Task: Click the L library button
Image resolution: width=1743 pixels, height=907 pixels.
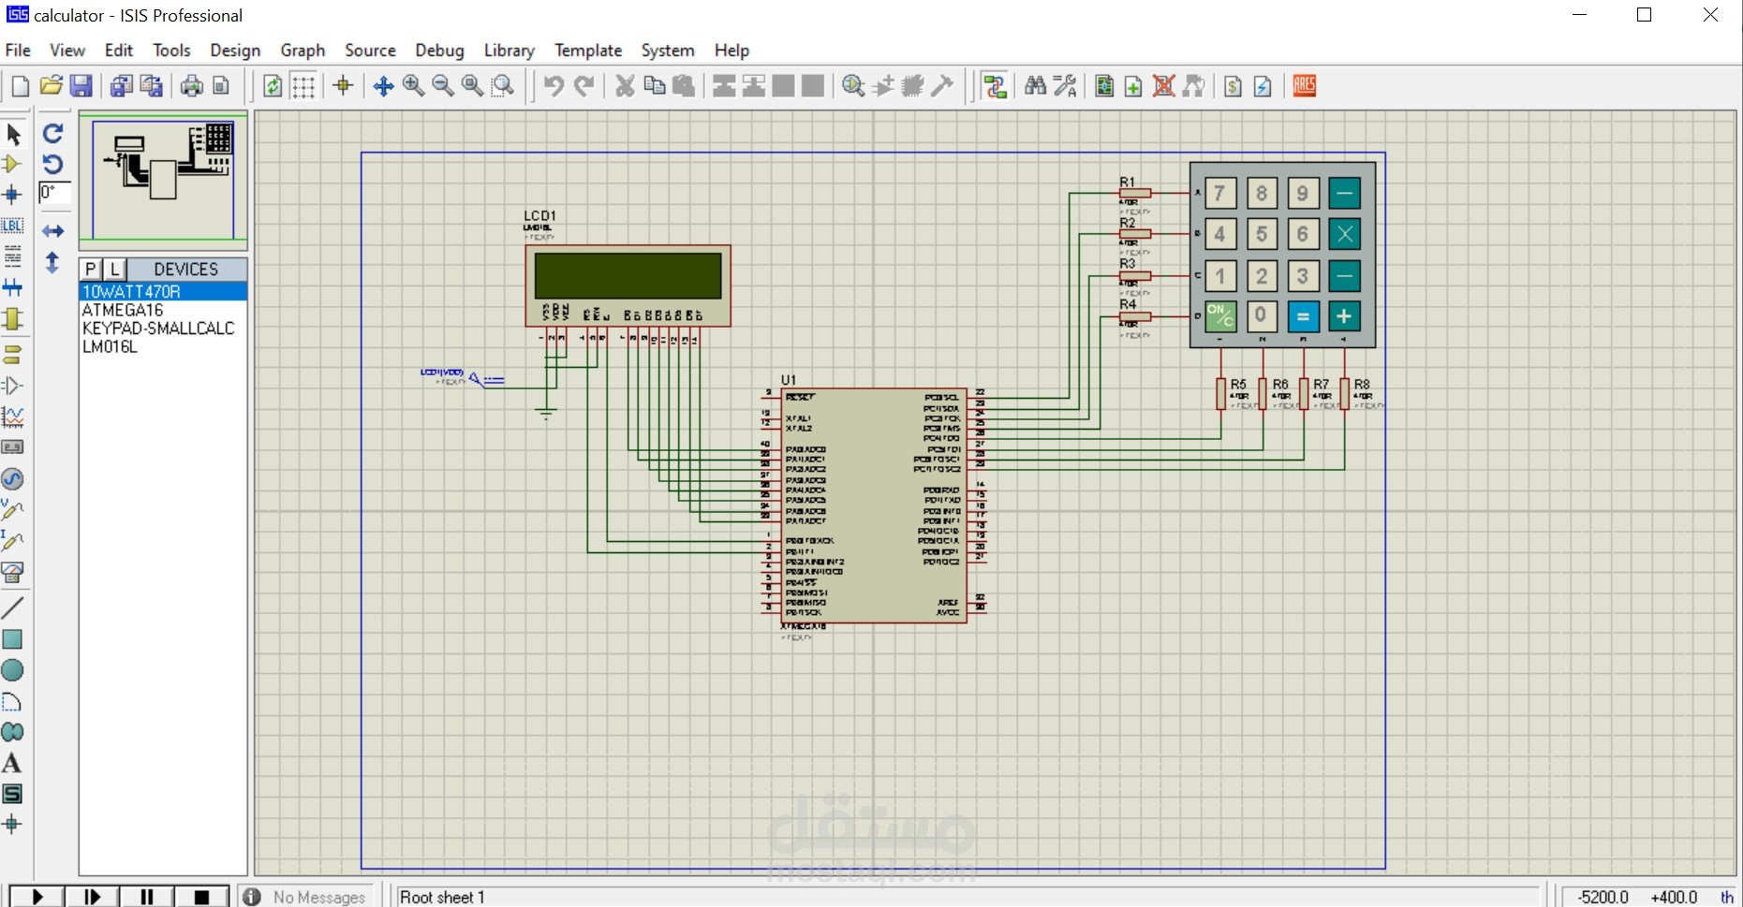Action: (x=114, y=270)
